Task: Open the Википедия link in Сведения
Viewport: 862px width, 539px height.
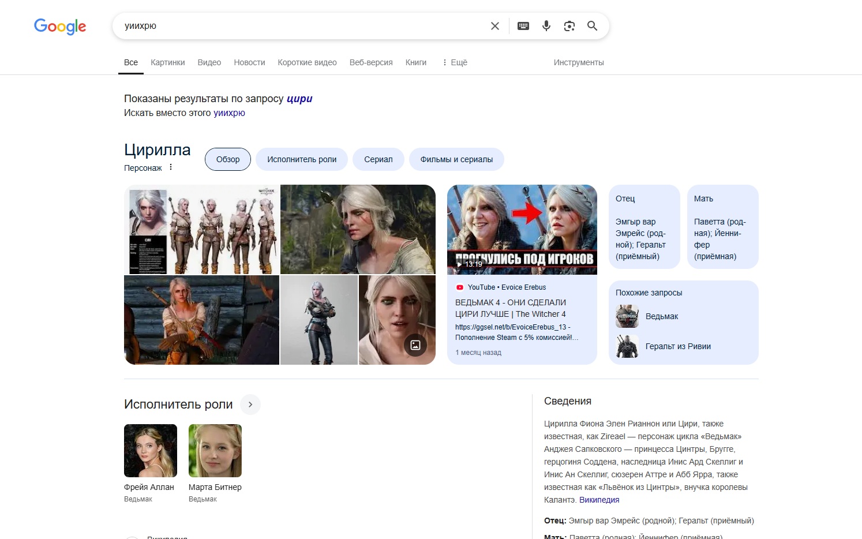Action: (599, 500)
